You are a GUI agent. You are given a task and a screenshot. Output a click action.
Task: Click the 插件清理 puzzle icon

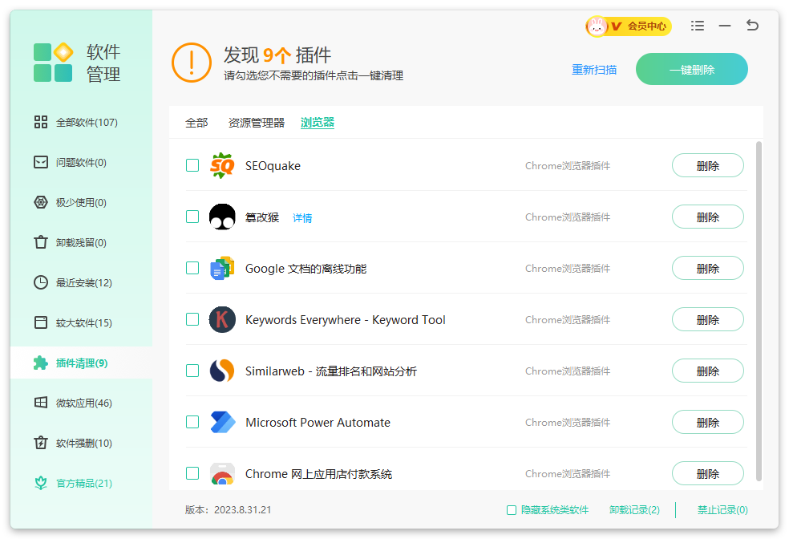pyautogui.click(x=41, y=363)
